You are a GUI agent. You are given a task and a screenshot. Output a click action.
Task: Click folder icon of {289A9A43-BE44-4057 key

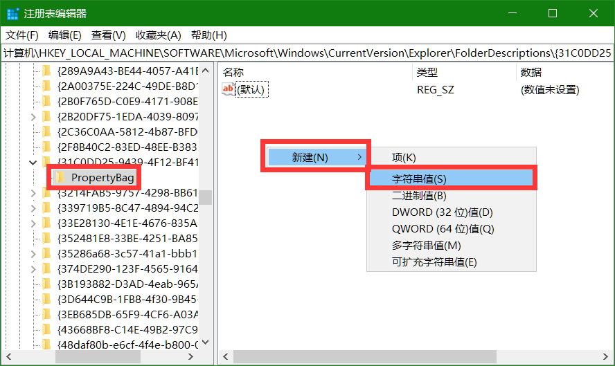(x=47, y=71)
